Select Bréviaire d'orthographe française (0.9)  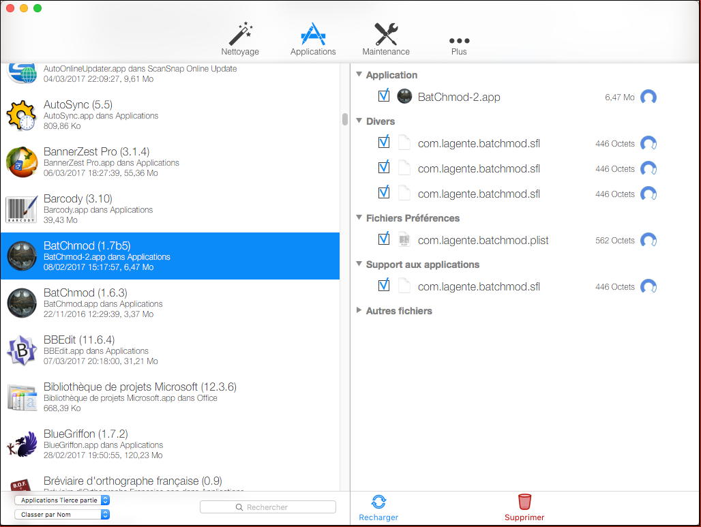pyautogui.click(x=170, y=480)
